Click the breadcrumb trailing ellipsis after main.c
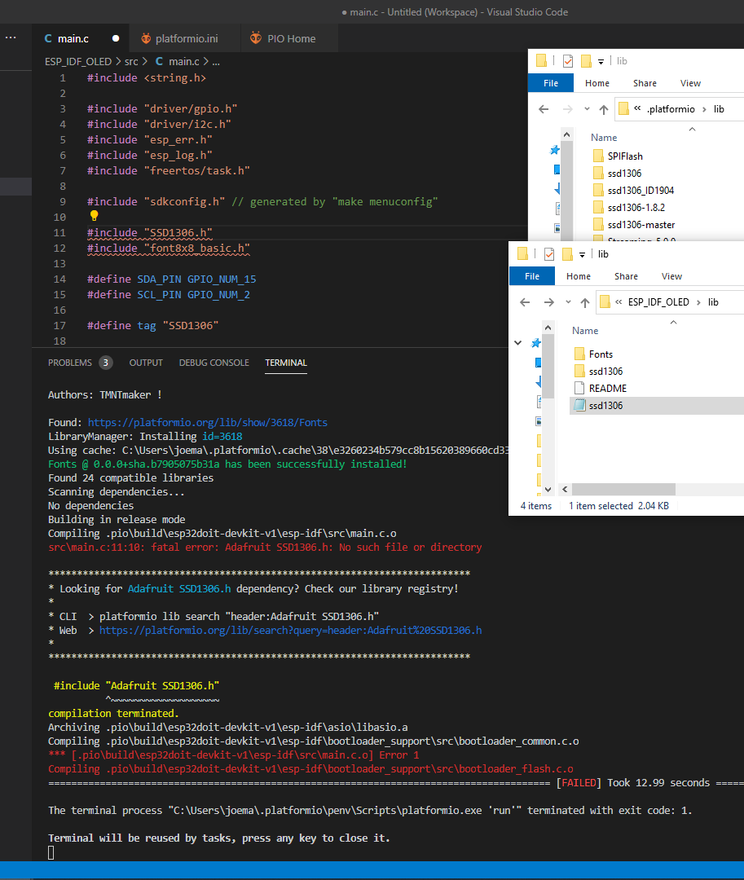 click(x=216, y=62)
